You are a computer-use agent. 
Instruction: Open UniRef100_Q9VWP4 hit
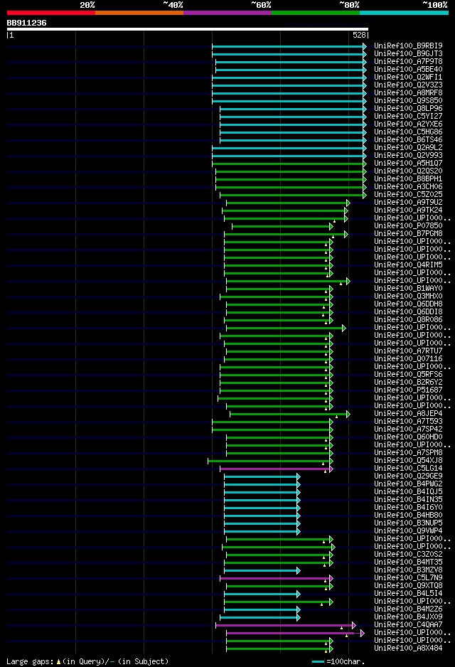[408, 530]
